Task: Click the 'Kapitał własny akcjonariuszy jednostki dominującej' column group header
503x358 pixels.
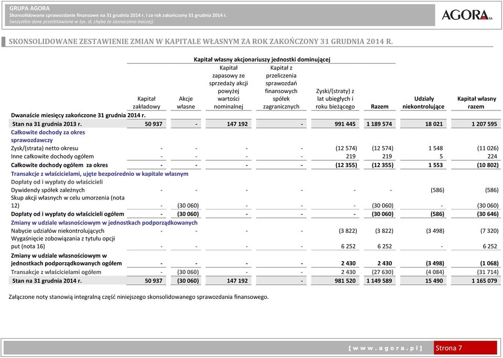Action: coord(262,59)
